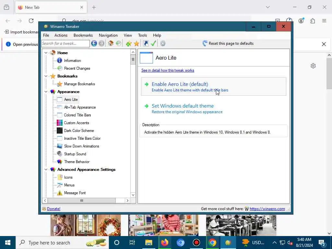332x249 pixels.
Task: Select Startup Sound tree item
Action: 75,154
